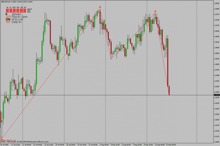
Task: Click the 'Pips to Open' label
Action: [x=20, y=17]
